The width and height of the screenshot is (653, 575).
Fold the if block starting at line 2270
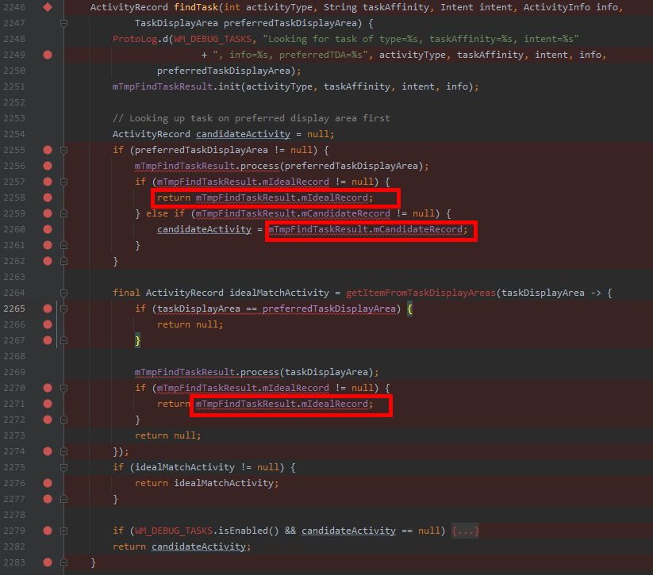coord(63,388)
